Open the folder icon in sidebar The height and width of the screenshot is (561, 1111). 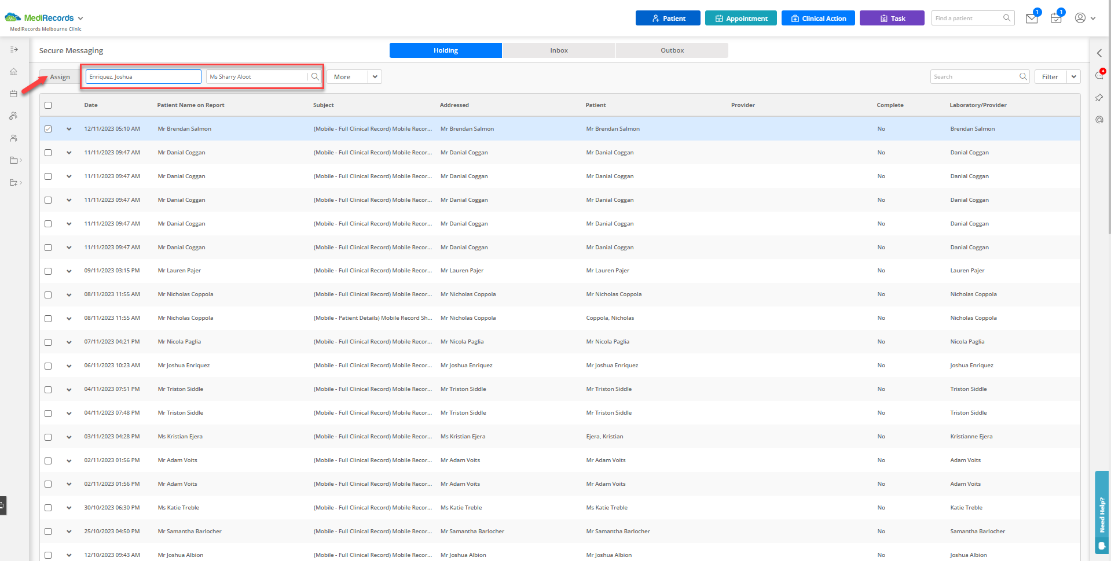click(14, 160)
